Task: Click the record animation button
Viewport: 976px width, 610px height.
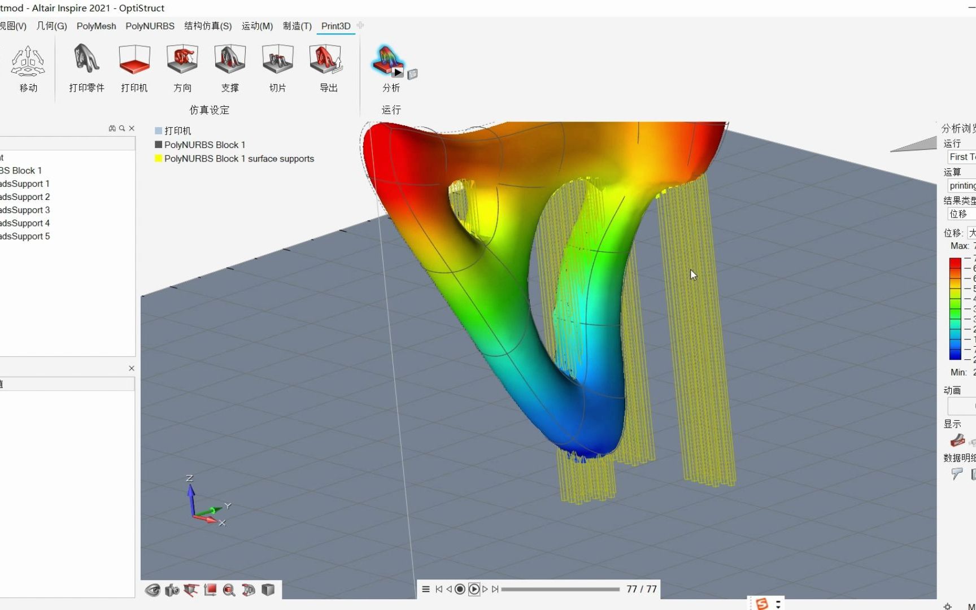Action: (460, 589)
